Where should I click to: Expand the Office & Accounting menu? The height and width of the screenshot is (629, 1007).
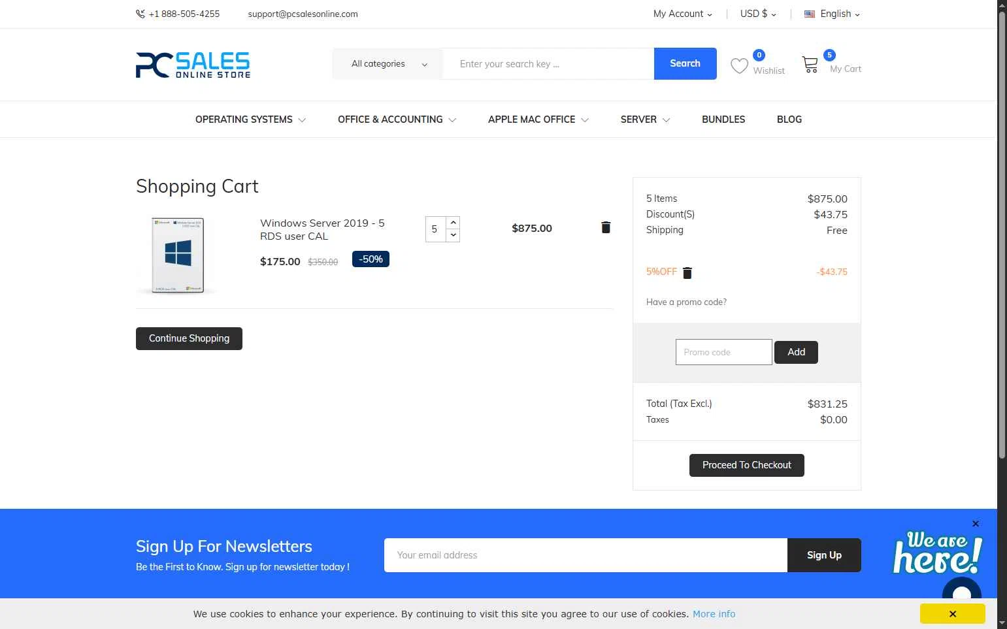[397, 120]
